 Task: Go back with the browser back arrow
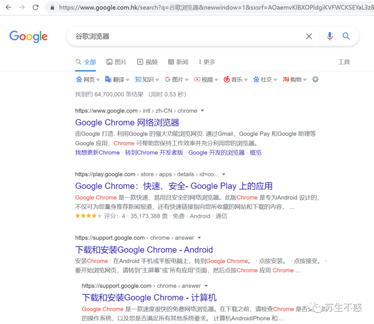point(8,7)
